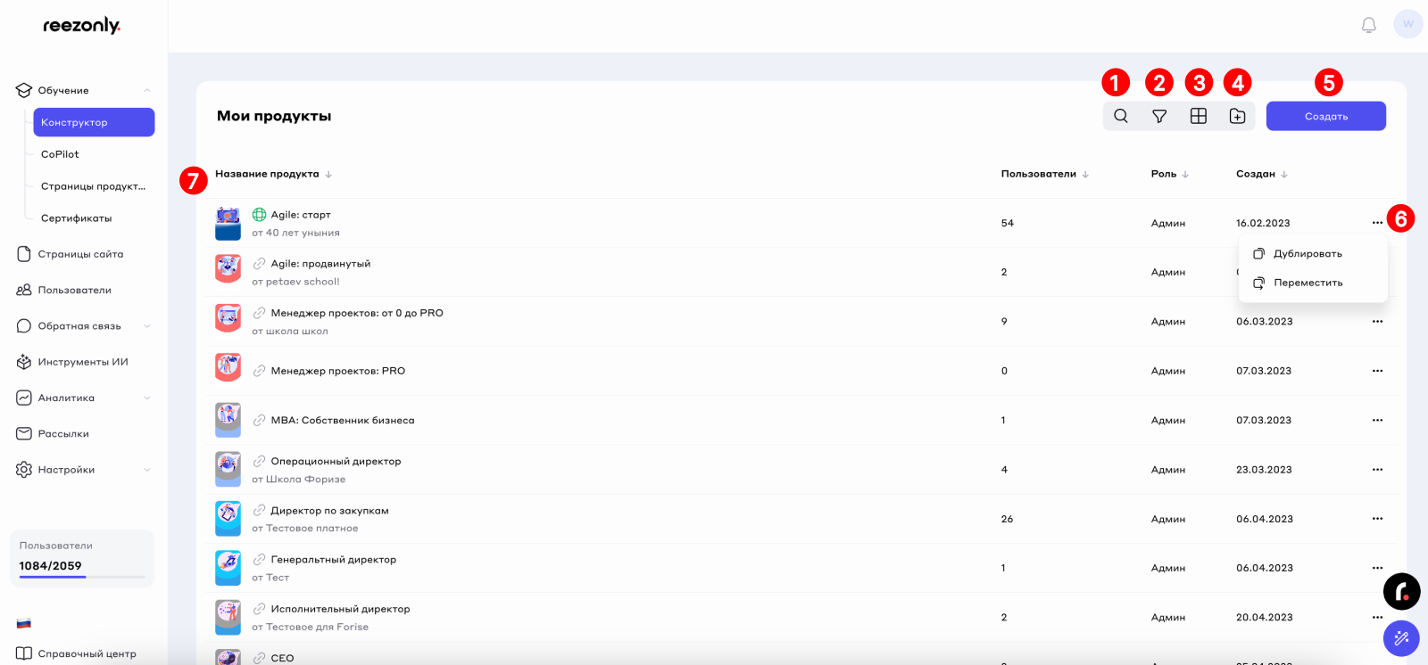Open the Agile: старт product thumbnail
The height and width of the screenshot is (665, 1428).
228,223
